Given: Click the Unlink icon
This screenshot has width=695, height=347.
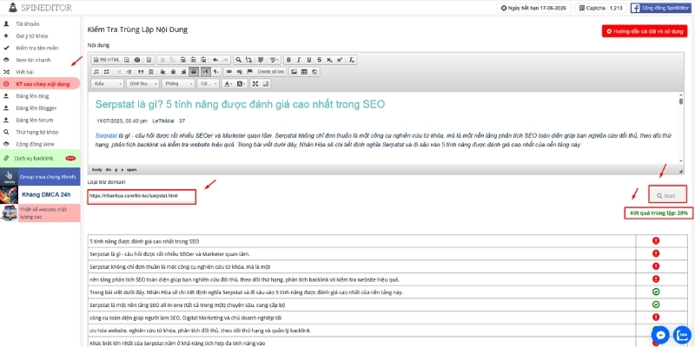Looking at the screenshot, I should [239, 72].
